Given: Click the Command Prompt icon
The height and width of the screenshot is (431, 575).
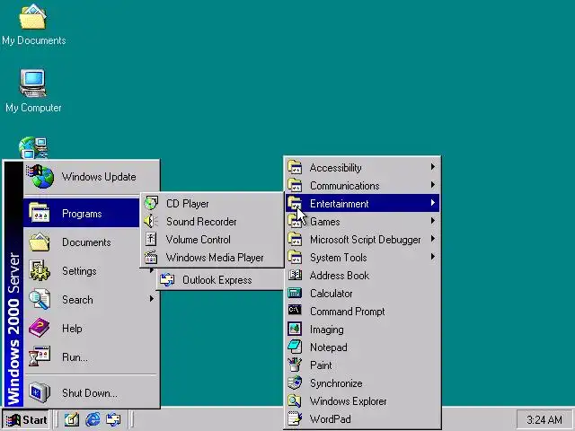Looking at the screenshot, I should [x=295, y=311].
